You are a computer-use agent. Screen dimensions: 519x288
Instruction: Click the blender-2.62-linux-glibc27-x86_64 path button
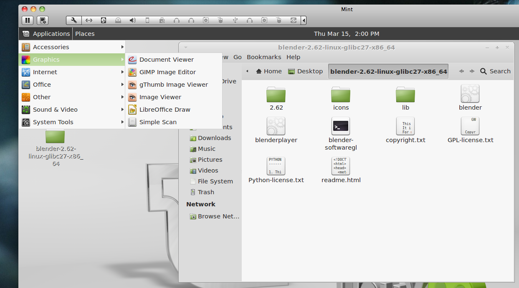point(388,71)
